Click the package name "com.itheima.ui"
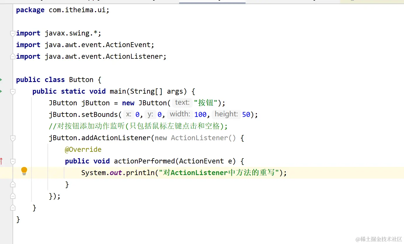This screenshot has width=404, height=244. click(x=77, y=10)
